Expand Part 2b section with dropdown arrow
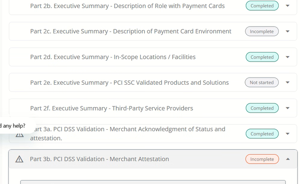The image size is (300, 184). (x=287, y=6)
